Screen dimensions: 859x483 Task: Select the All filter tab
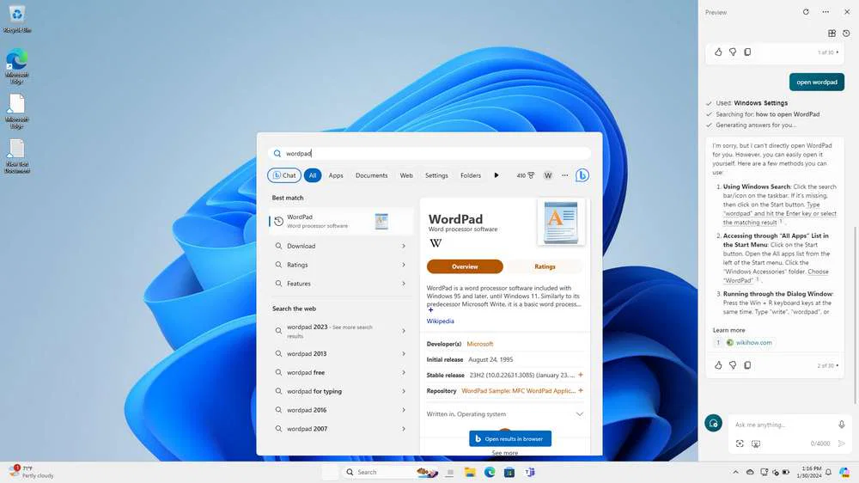point(313,175)
